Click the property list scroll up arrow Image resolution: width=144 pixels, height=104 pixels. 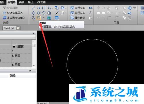[34, 42]
